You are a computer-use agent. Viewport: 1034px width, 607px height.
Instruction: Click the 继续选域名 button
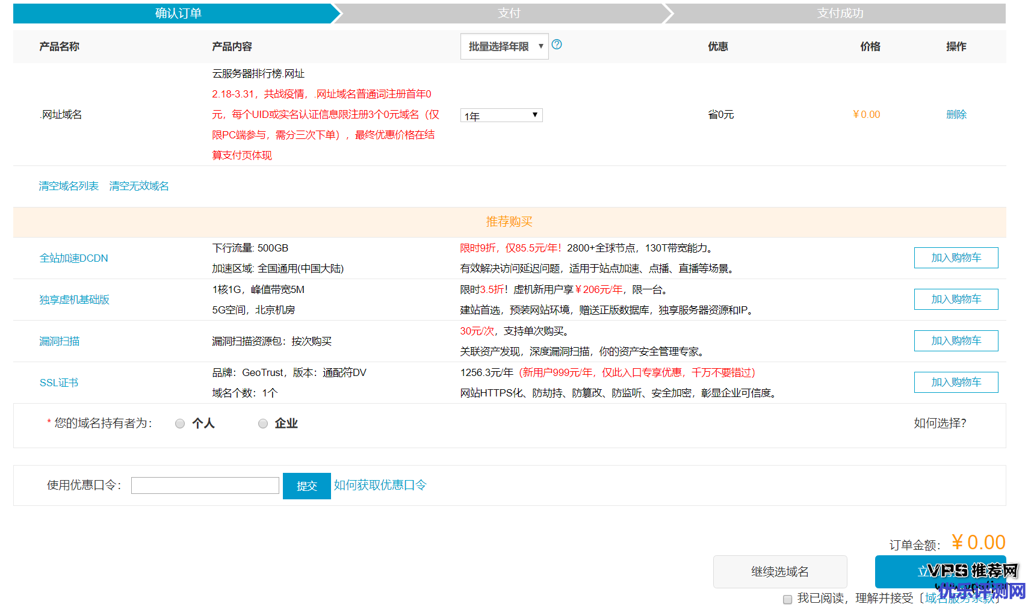click(780, 572)
